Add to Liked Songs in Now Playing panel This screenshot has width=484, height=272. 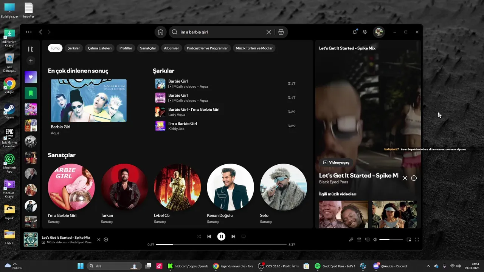click(x=414, y=178)
